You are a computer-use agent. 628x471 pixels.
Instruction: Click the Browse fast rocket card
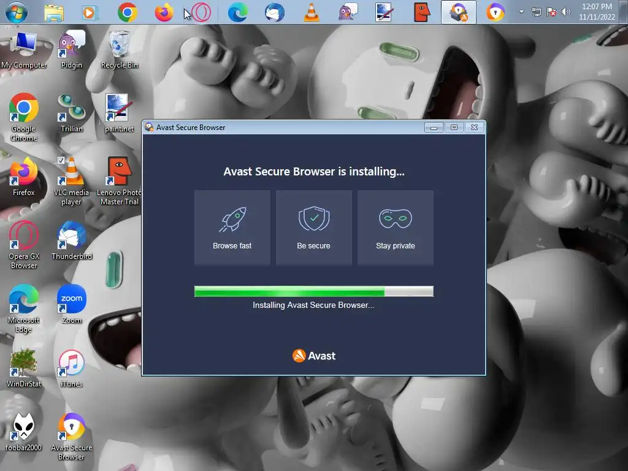click(232, 228)
